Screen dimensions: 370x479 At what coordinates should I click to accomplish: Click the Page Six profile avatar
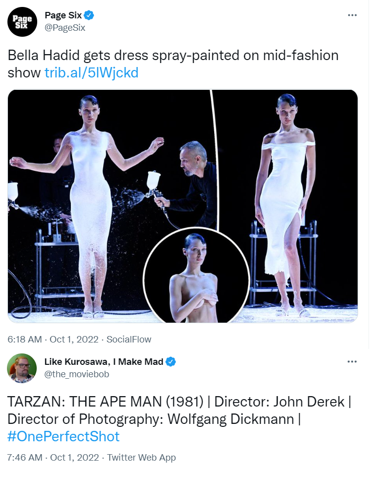(22, 22)
